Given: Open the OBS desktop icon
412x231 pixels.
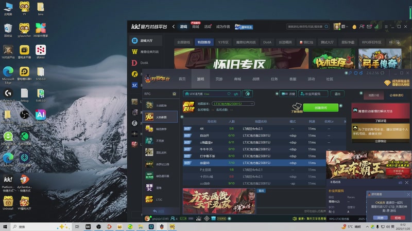Looking at the screenshot, I should [24, 117].
